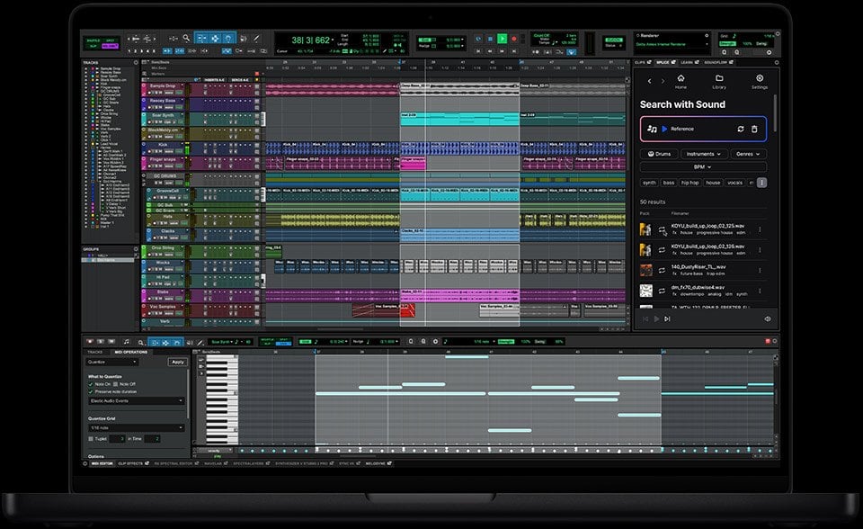Image resolution: width=863 pixels, height=529 pixels.
Task: Enable the Tuplet checkbox
Action: click(91, 439)
